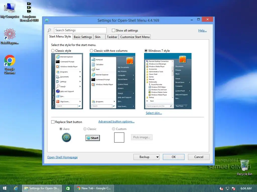Visit the Open-Shell Homepage link
257x192 pixels.
62,157
